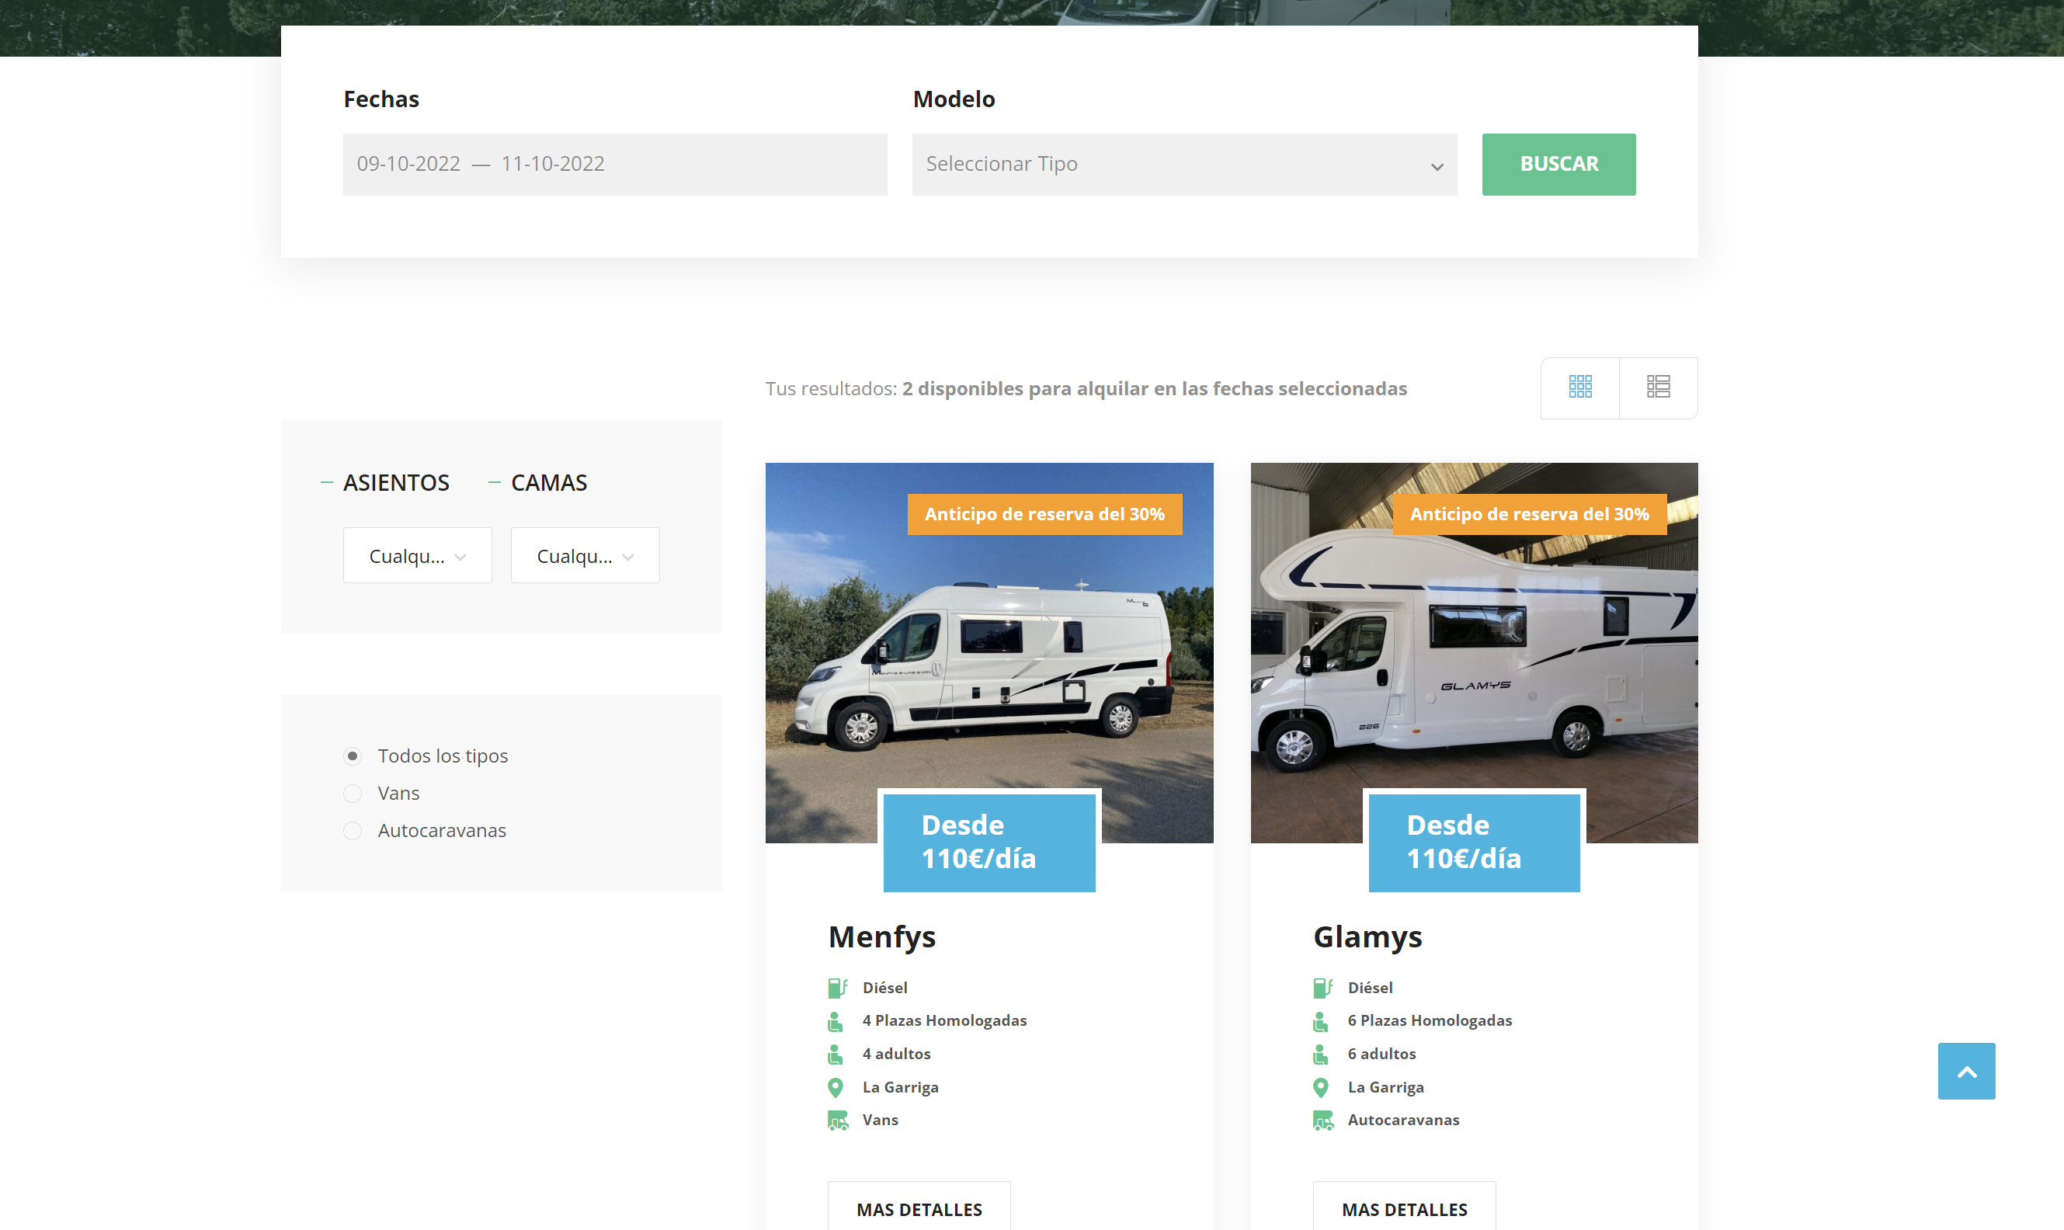Viewport: 2064px width, 1230px height.
Task: Open the Camas beds dropdown
Action: coord(585,555)
